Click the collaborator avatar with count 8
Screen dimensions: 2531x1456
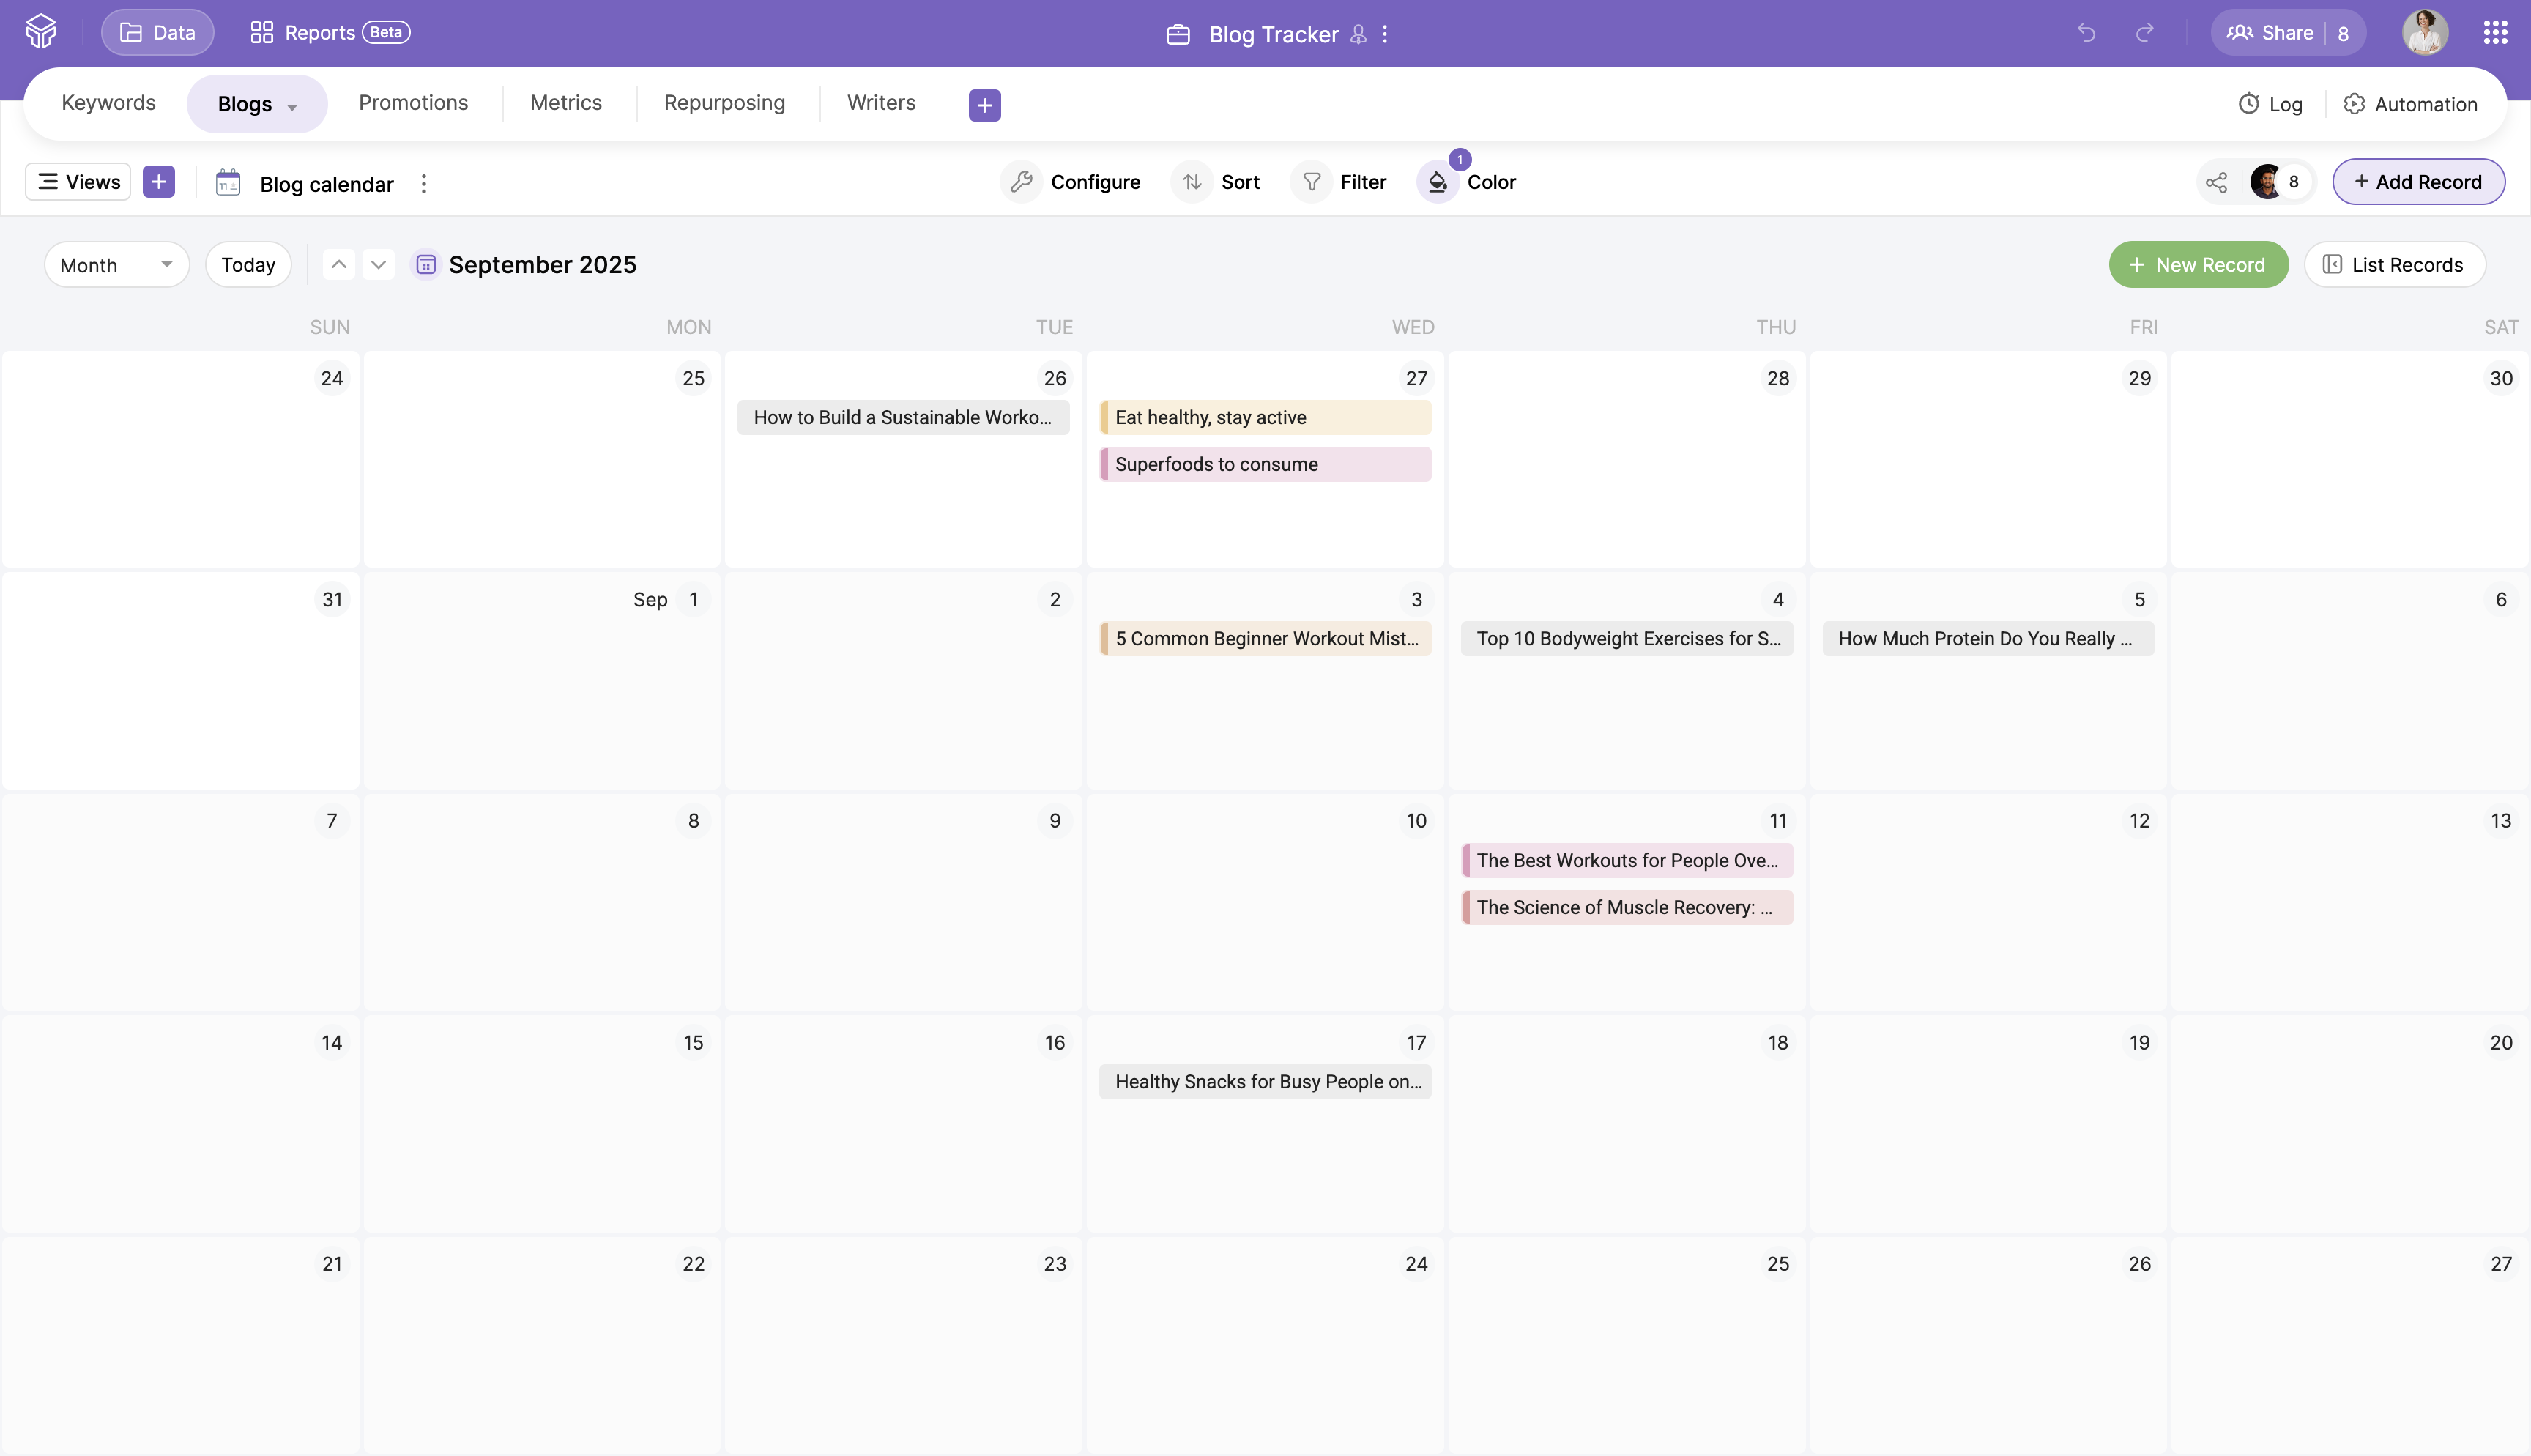(2279, 182)
